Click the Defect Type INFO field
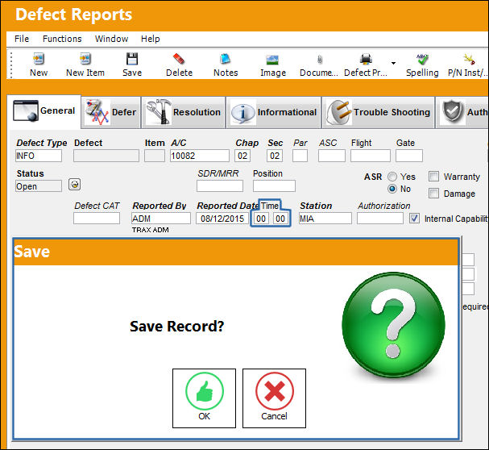Image resolution: width=489 pixels, height=450 pixels. point(39,156)
